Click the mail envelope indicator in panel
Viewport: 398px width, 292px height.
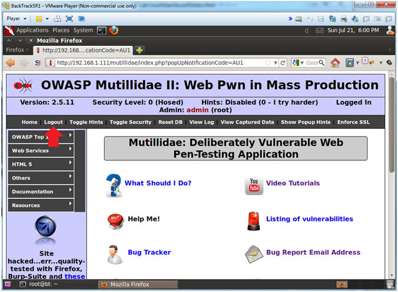click(319, 31)
